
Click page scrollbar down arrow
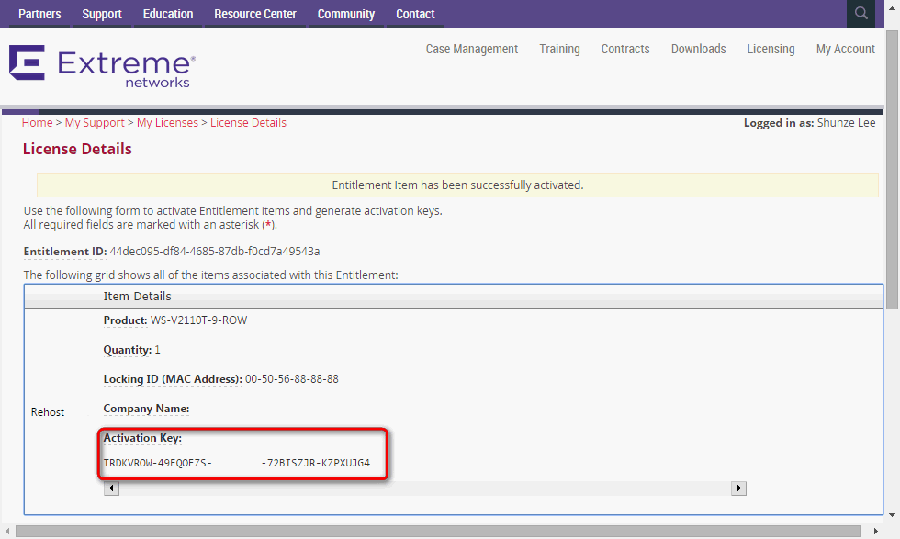(892, 515)
